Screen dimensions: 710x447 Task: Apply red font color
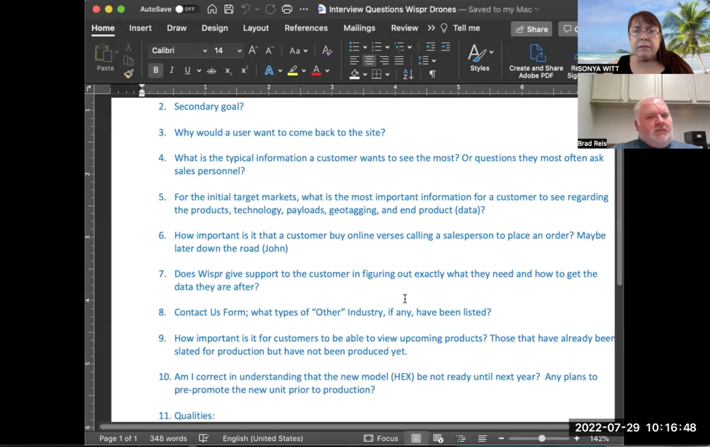point(316,70)
